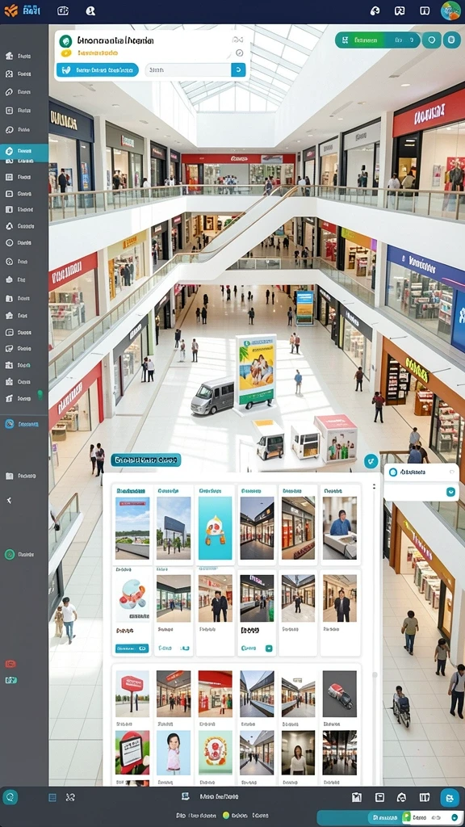Select the house icon at top of sidebar
This screenshot has height=827, width=465.
(x=9, y=56)
